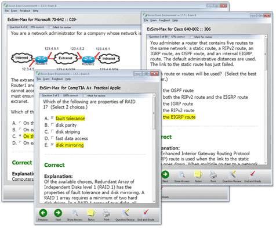
Task: Select radio option A in Microsoft window
Action: [x=20, y=123]
